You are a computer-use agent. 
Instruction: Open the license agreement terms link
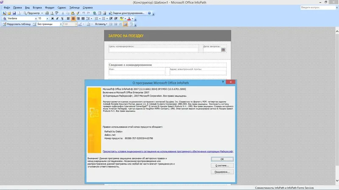(168, 152)
